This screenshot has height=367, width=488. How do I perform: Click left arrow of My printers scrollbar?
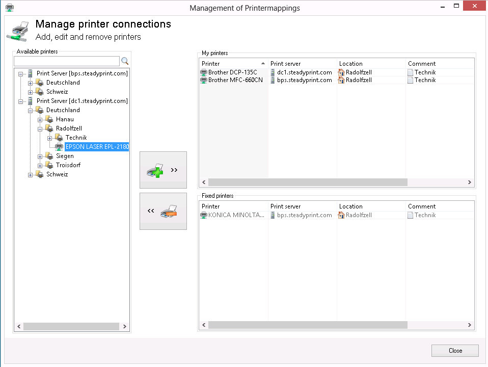pyautogui.click(x=204, y=182)
